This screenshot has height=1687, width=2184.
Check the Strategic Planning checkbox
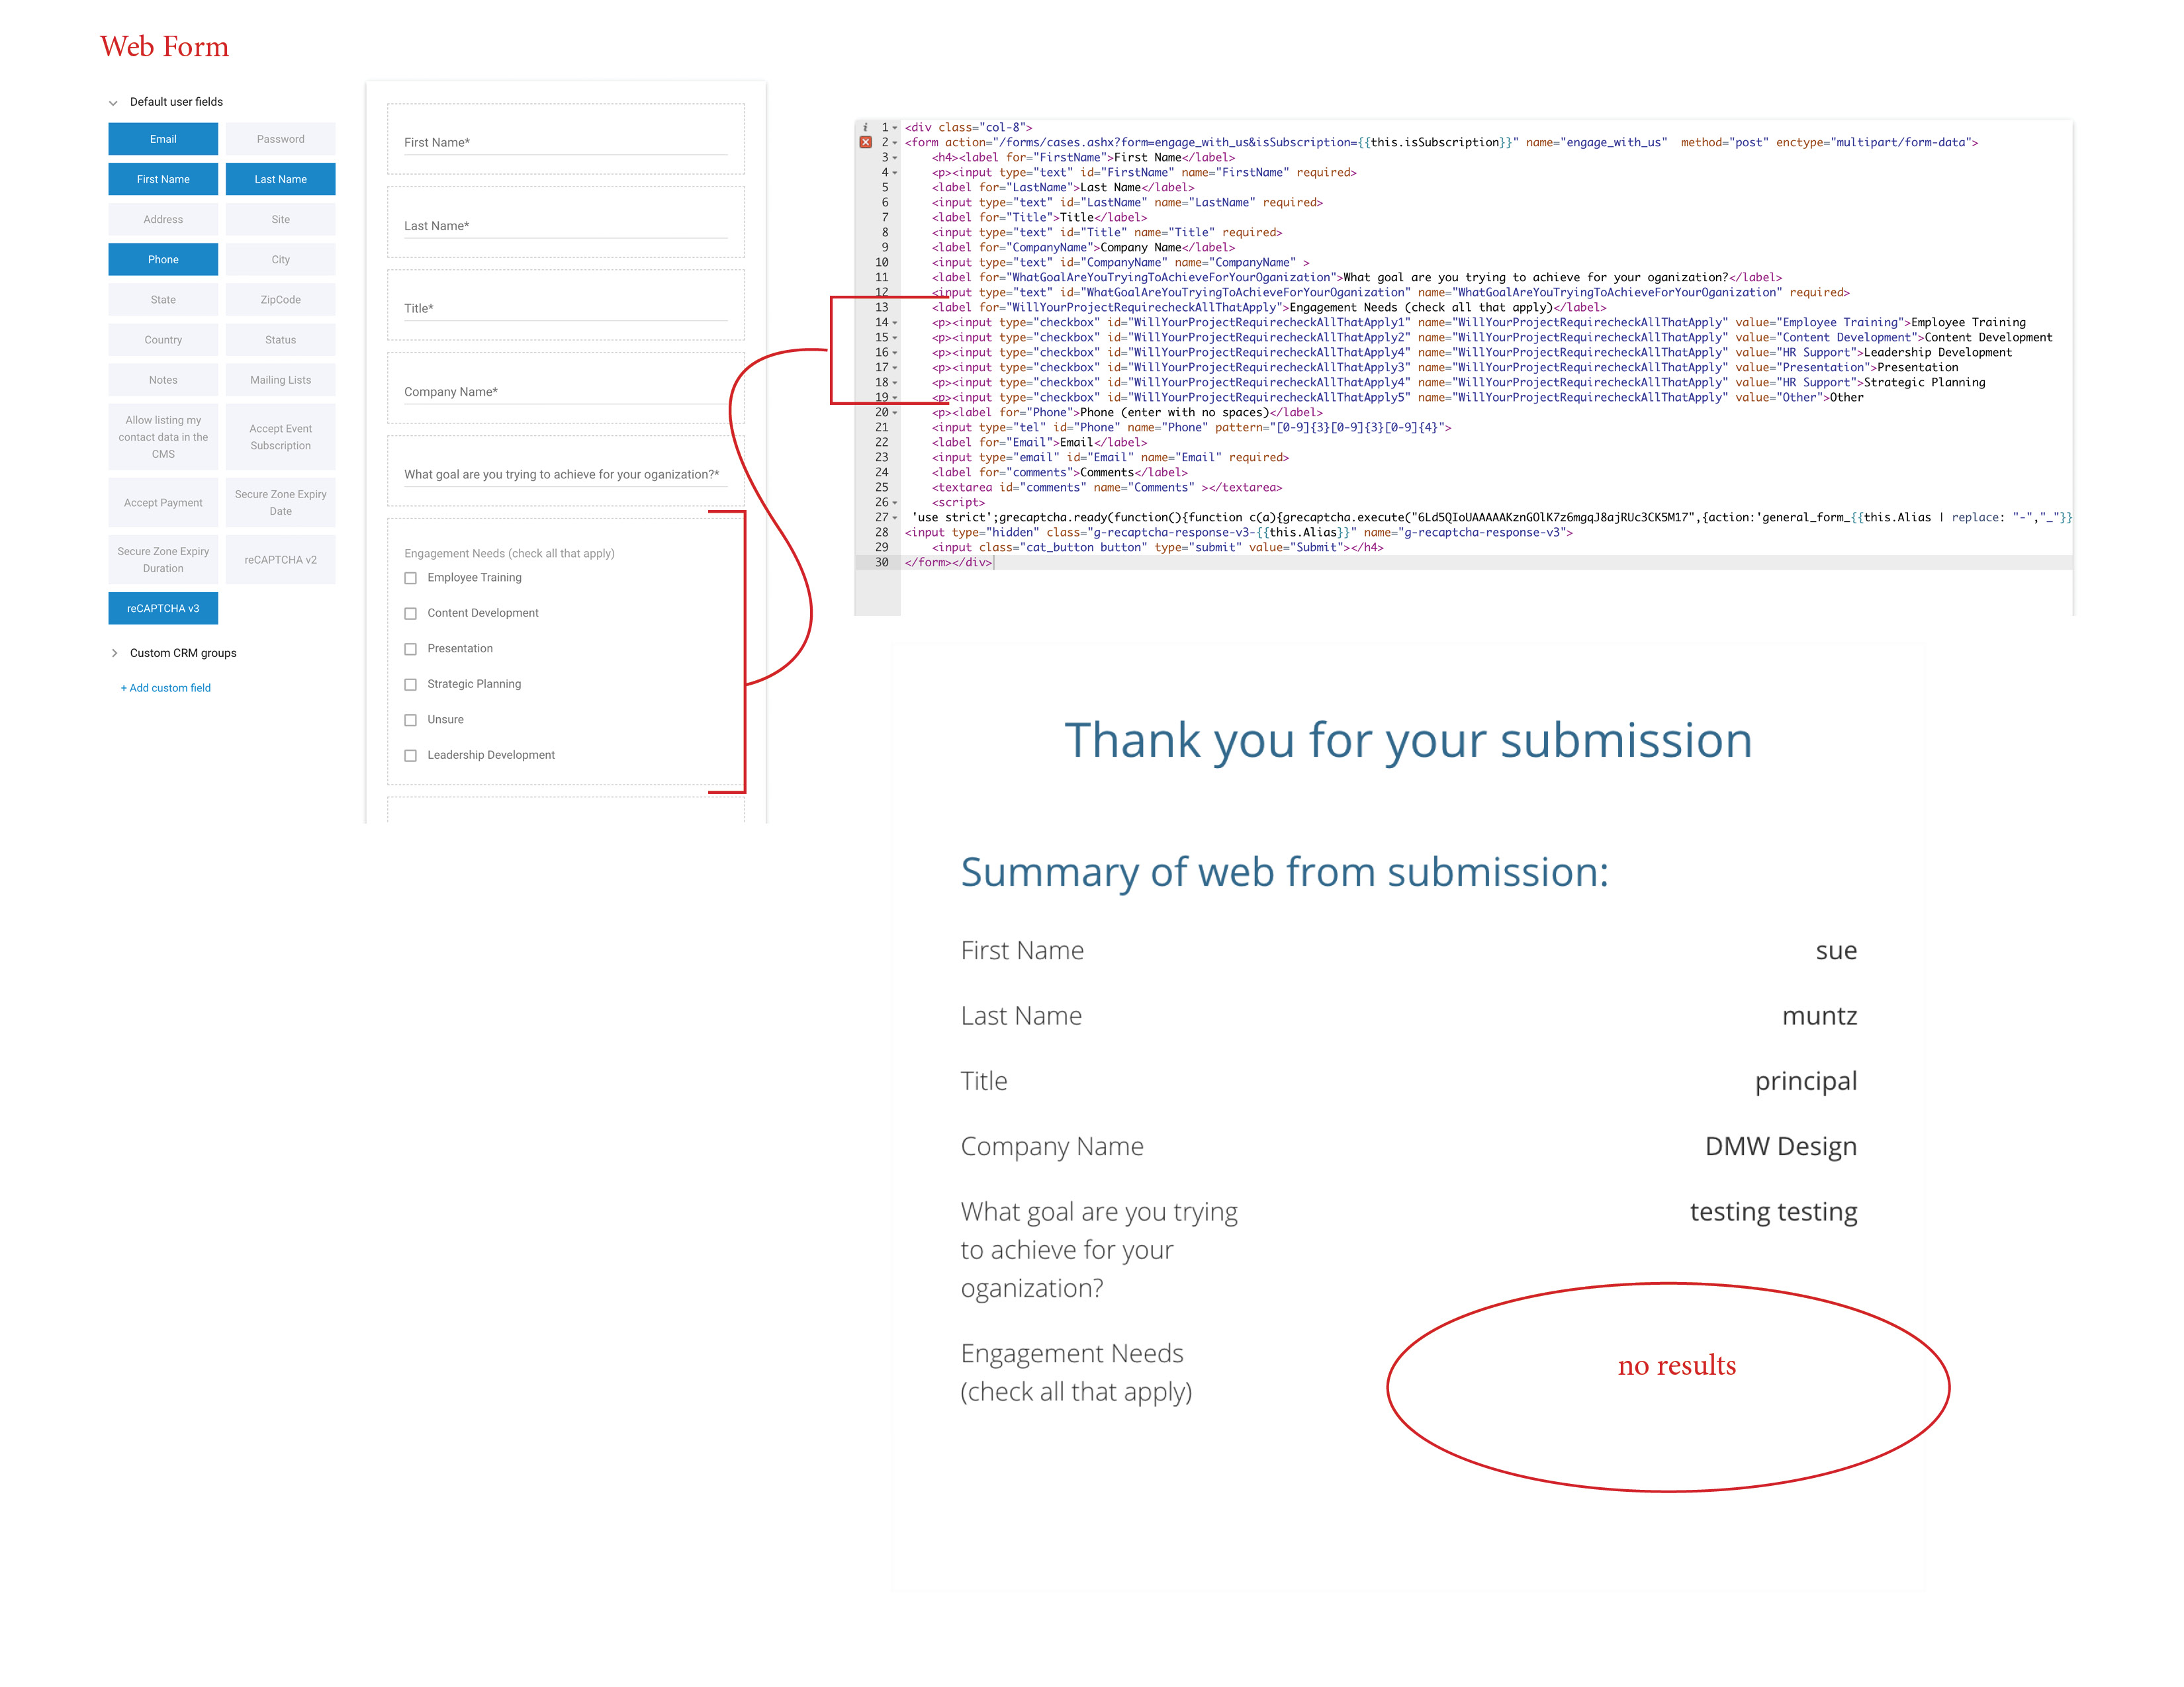coord(410,685)
